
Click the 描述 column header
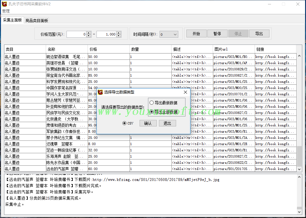[192, 49]
